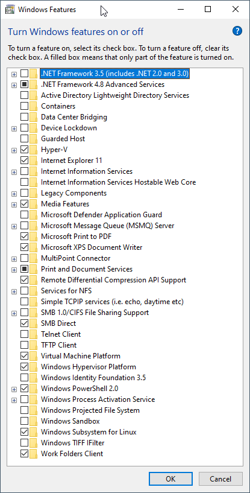Toggle .NET Framework 4.8 Advanced Services checkbox
The height and width of the screenshot is (493, 250).
pos(24,84)
